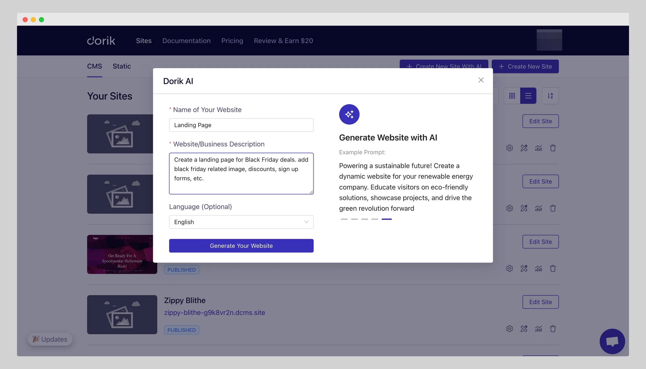The width and height of the screenshot is (646, 369).
Task: Open design tools icon of the topmost site row
Action: (x=524, y=148)
